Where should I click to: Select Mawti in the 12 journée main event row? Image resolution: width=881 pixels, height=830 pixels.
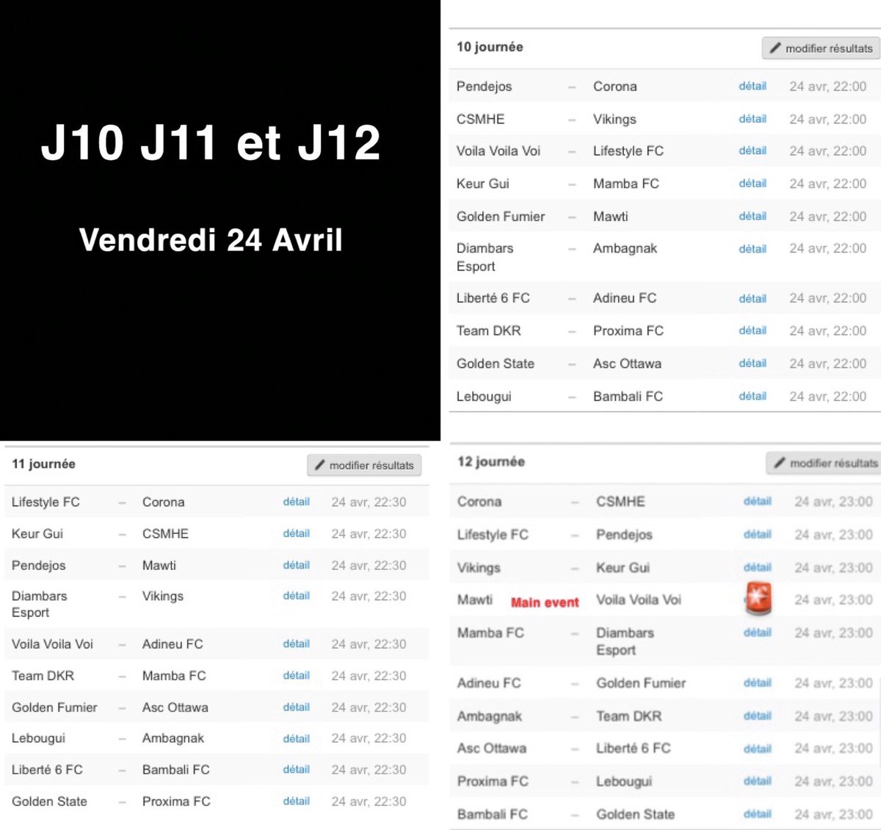(x=475, y=600)
